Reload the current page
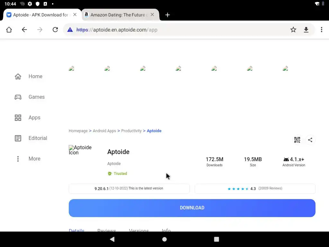329x247 pixels. tap(55, 30)
